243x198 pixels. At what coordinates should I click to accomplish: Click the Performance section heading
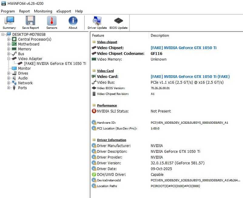tap(107, 105)
